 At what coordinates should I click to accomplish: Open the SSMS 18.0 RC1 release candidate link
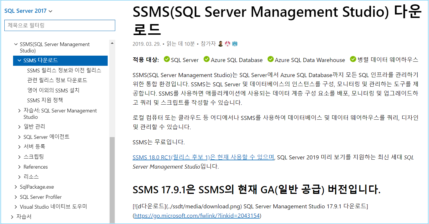pos(203,157)
